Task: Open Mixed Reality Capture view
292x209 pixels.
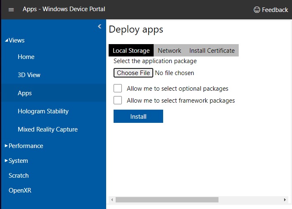Action: tap(47, 129)
